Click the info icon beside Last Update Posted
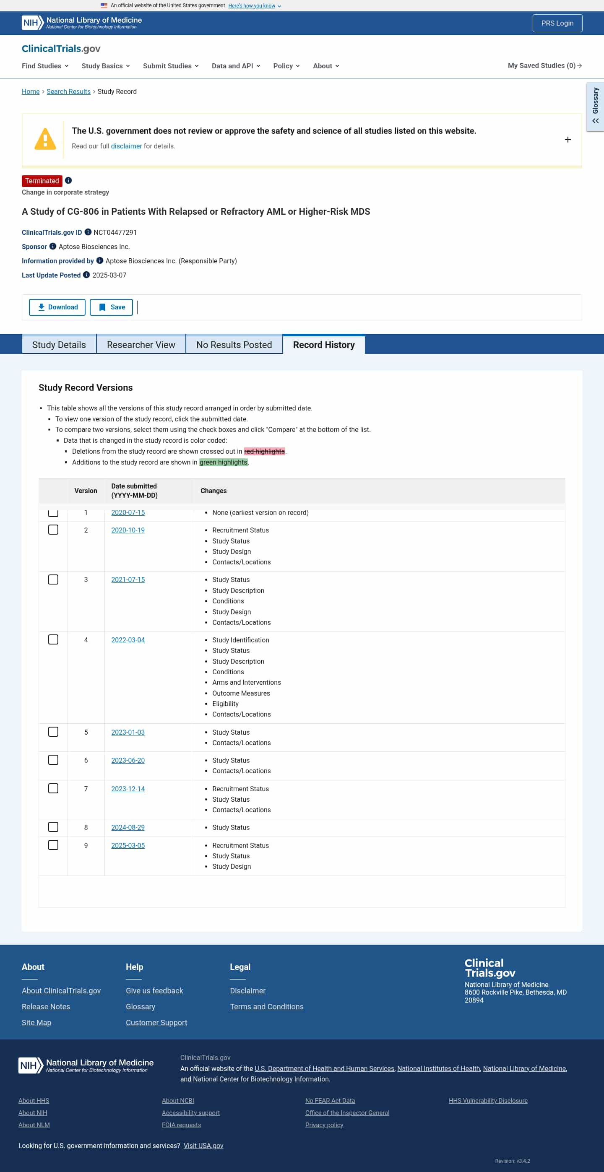Image resolution: width=604 pixels, height=1172 pixels. [86, 275]
